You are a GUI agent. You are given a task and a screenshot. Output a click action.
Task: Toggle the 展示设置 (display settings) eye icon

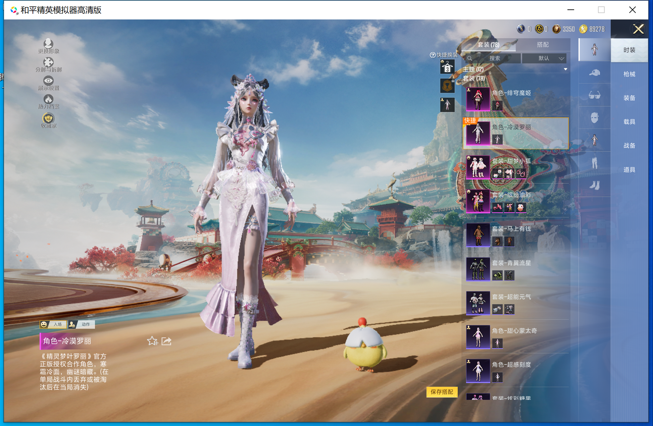click(48, 81)
